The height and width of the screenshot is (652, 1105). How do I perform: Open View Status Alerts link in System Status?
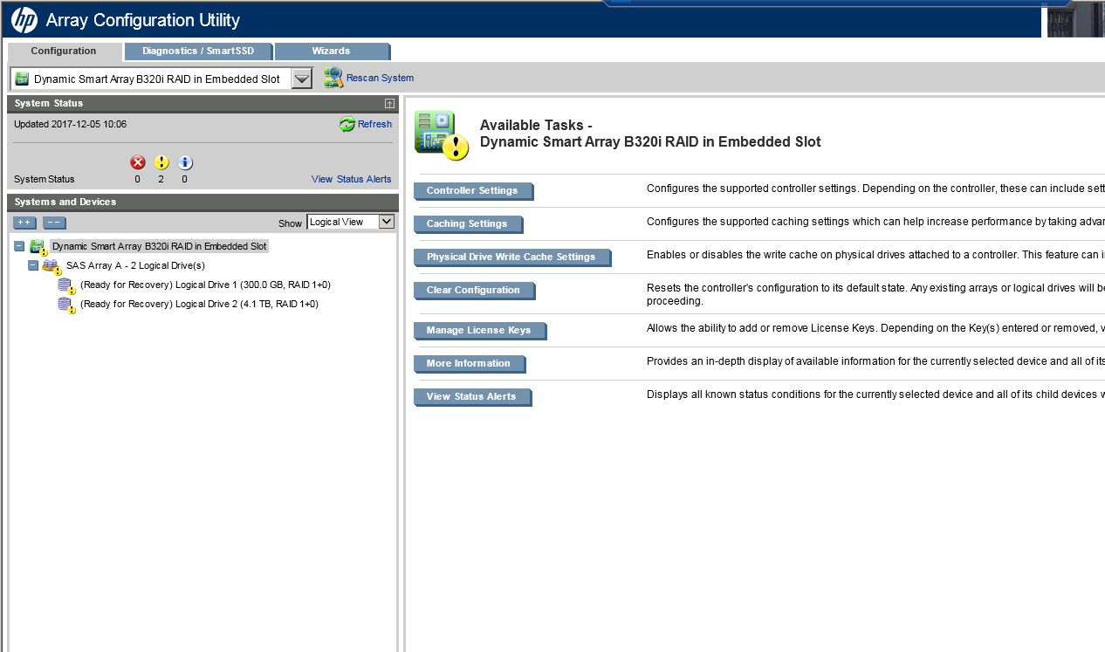(x=352, y=179)
